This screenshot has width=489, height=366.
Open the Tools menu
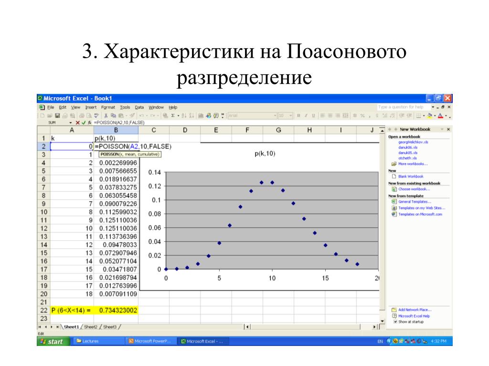pyautogui.click(x=125, y=107)
